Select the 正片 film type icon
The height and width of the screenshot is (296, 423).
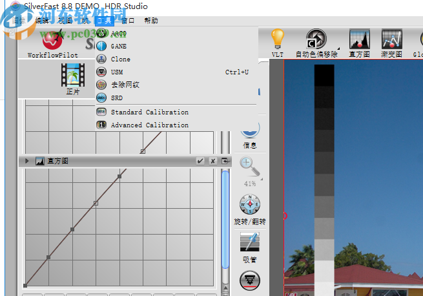73,79
